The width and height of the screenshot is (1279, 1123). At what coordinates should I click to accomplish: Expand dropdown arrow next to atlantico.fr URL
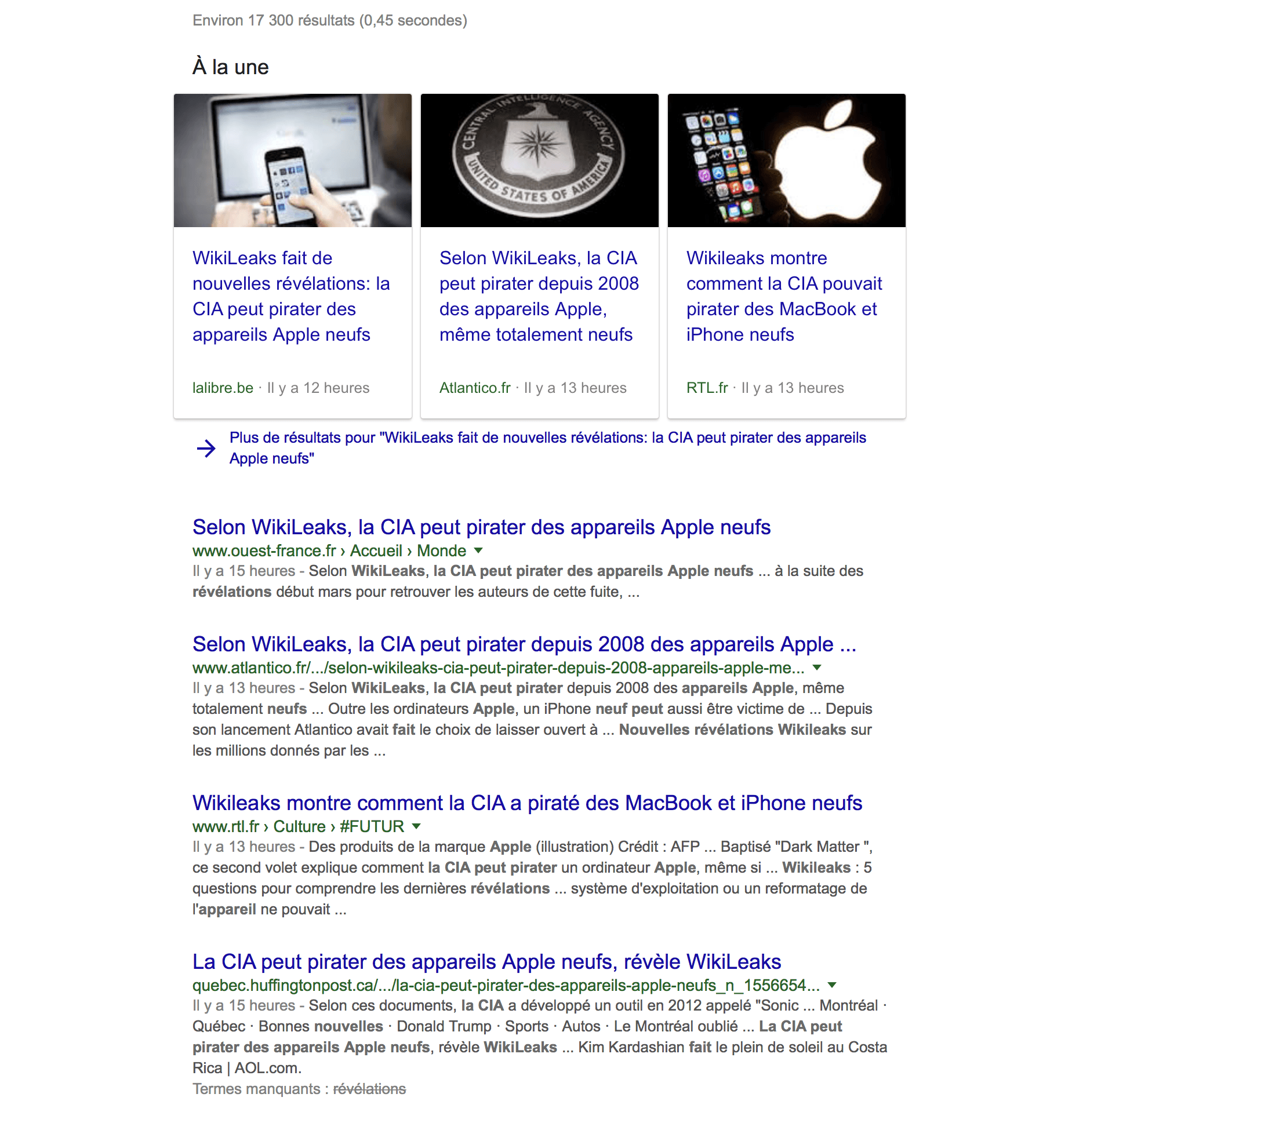[x=816, y=668]
